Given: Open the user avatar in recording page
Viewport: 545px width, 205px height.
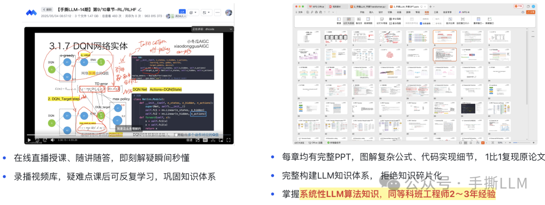Looking at the screenshot, I should (229, 13).
